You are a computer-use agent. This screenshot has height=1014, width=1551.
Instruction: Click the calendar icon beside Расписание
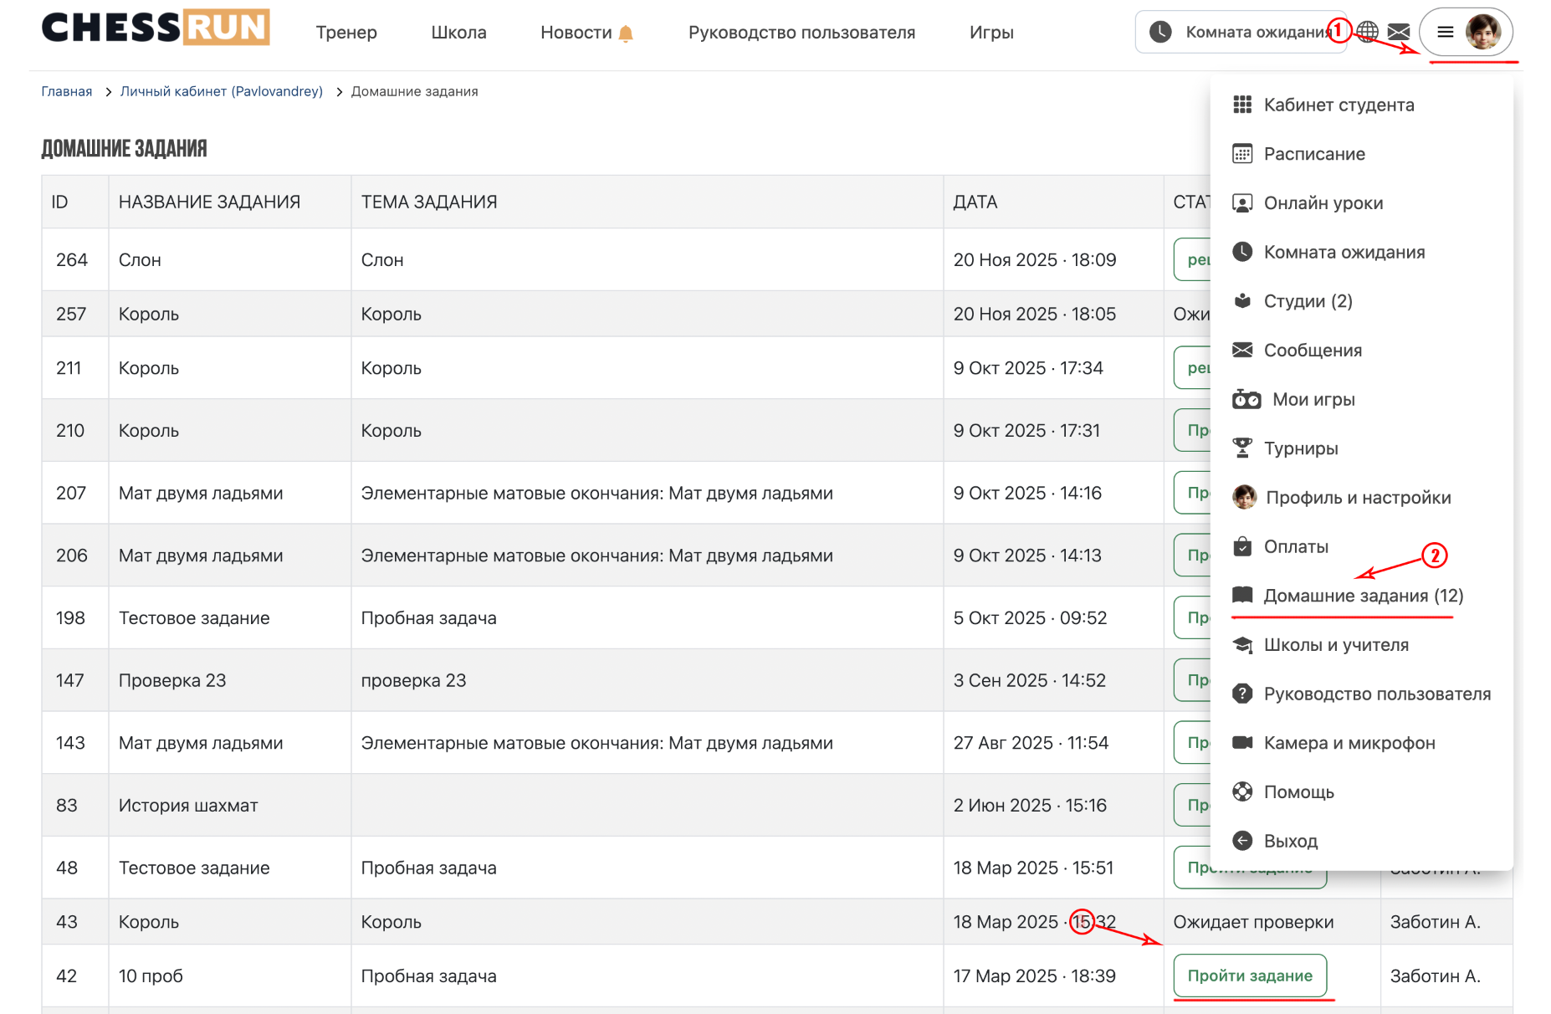pos(1242,154)
